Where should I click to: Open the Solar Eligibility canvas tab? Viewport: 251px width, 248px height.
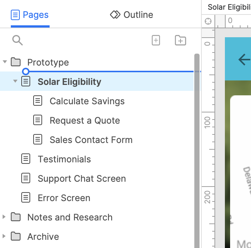229,7
